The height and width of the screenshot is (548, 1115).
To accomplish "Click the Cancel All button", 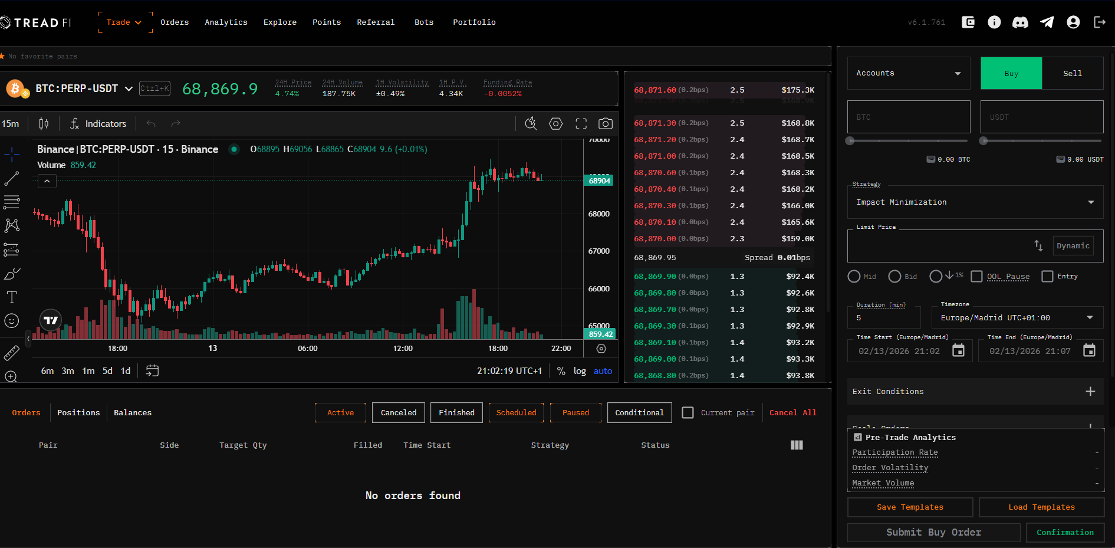I will point(793,413).
